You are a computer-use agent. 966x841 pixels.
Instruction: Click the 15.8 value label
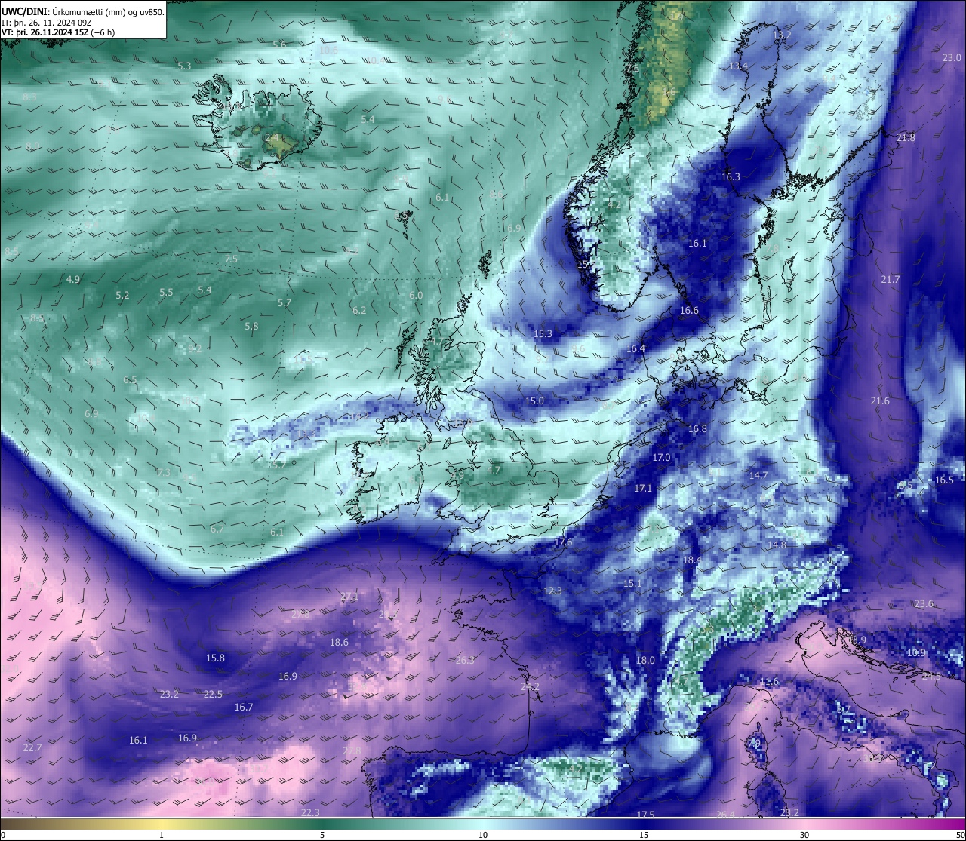click(215, 658)
